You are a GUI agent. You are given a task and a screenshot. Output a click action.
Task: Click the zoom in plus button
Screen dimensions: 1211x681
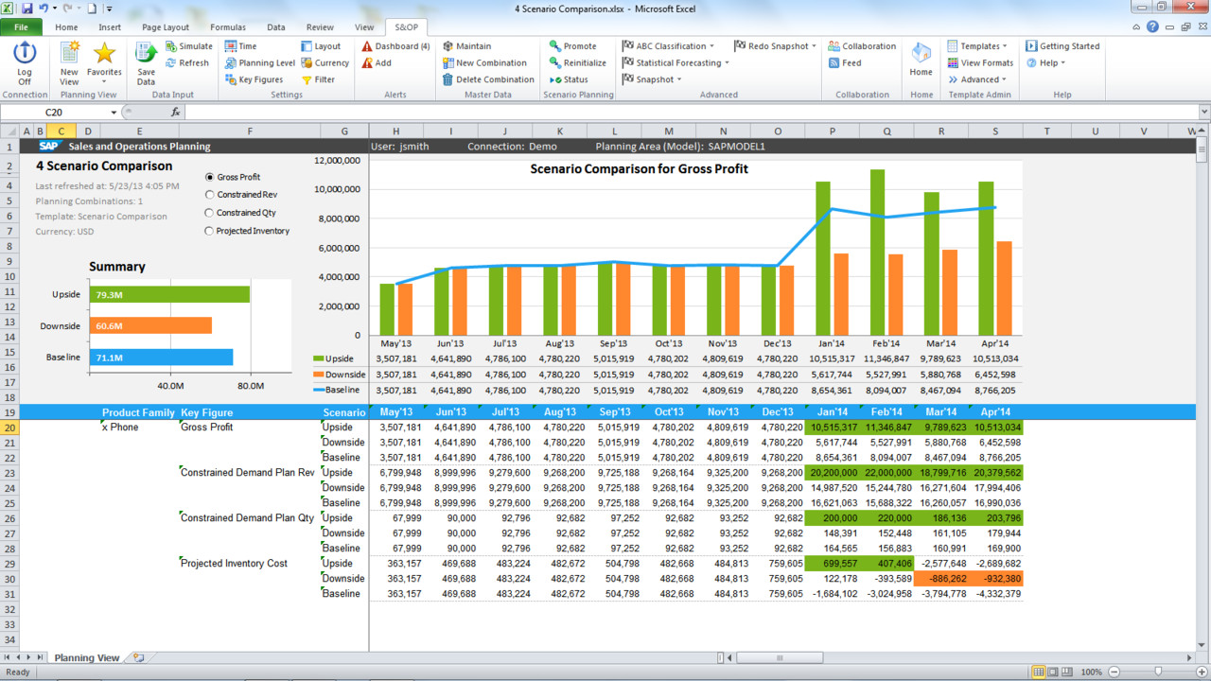(x=1201, y=672)
